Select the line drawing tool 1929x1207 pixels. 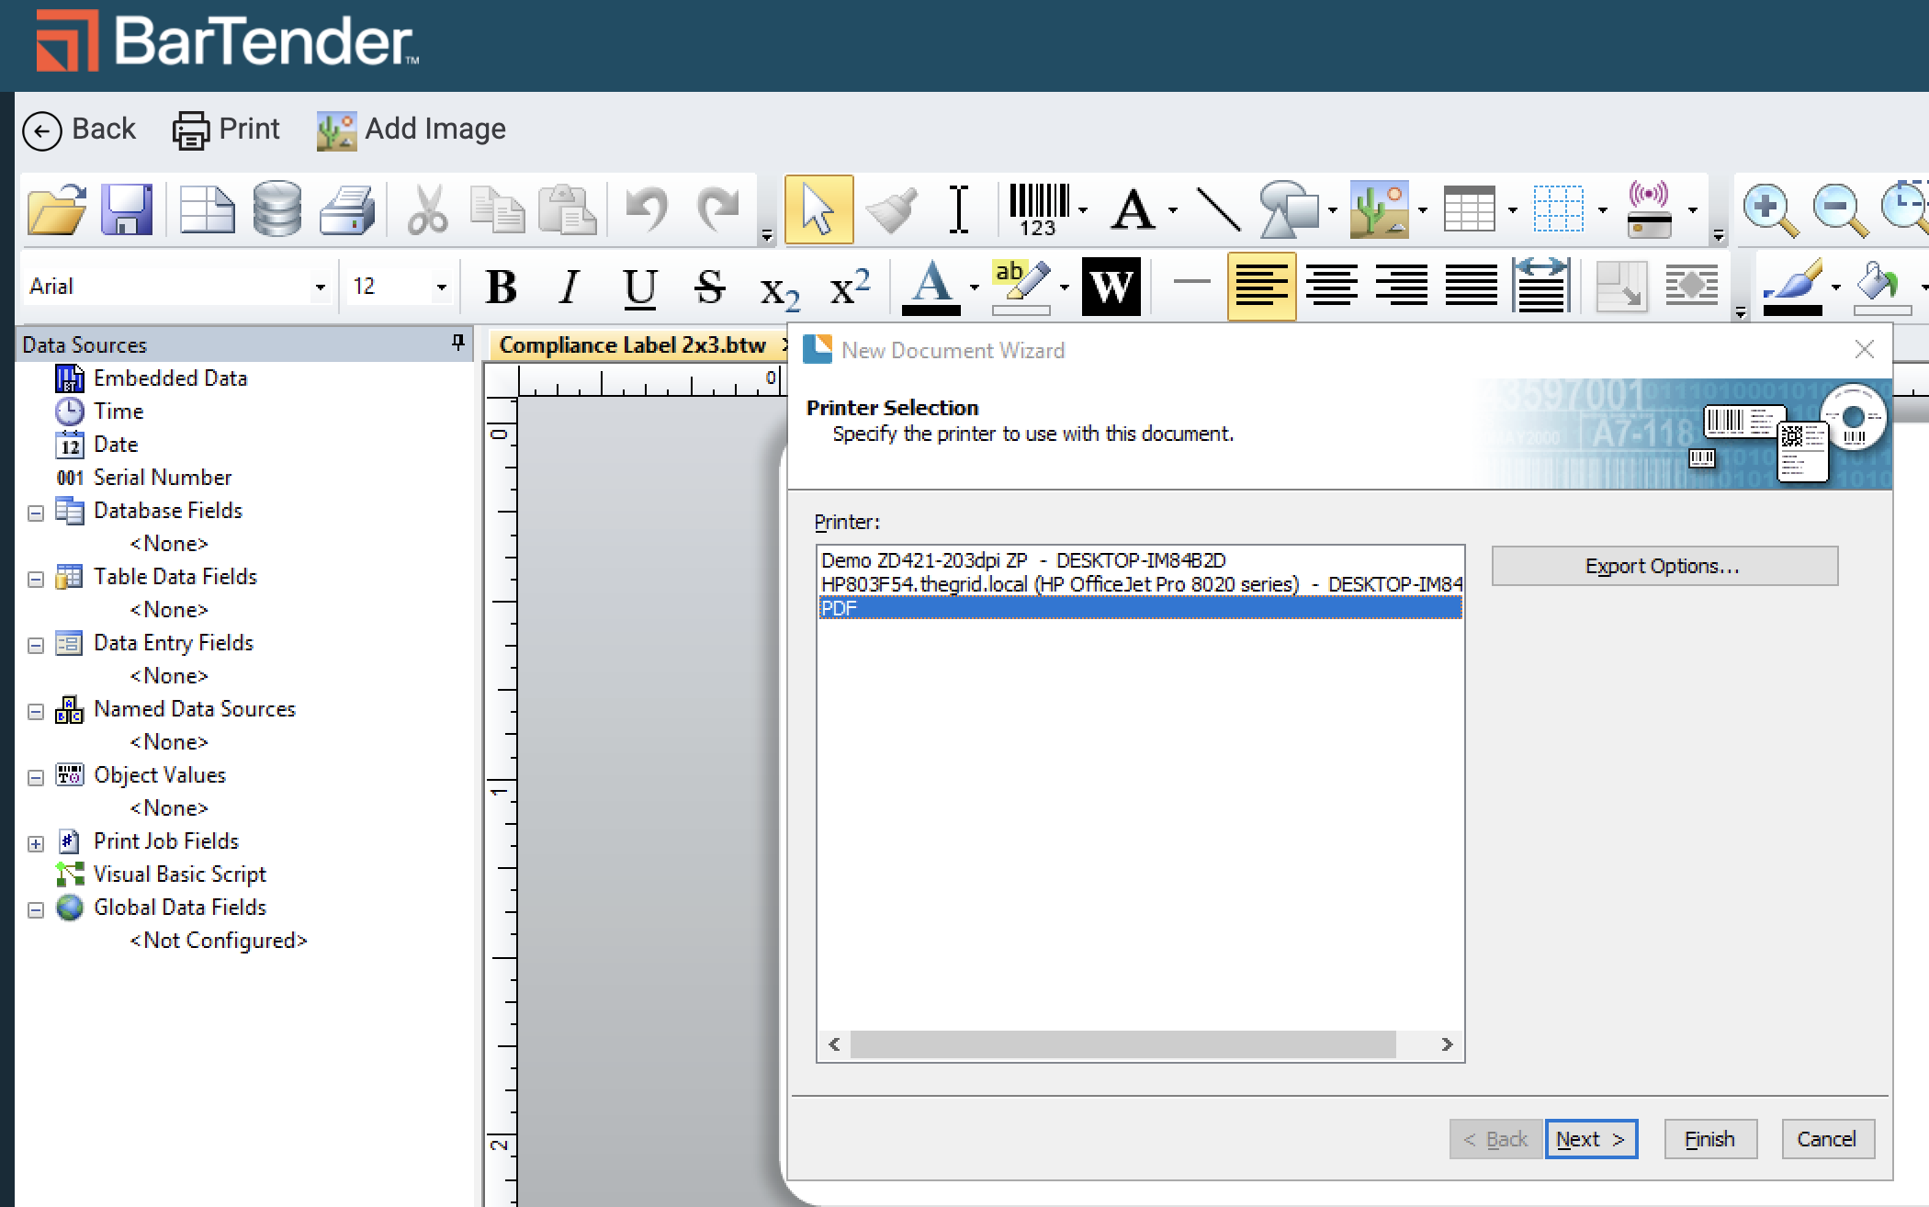pos(1219,209)
